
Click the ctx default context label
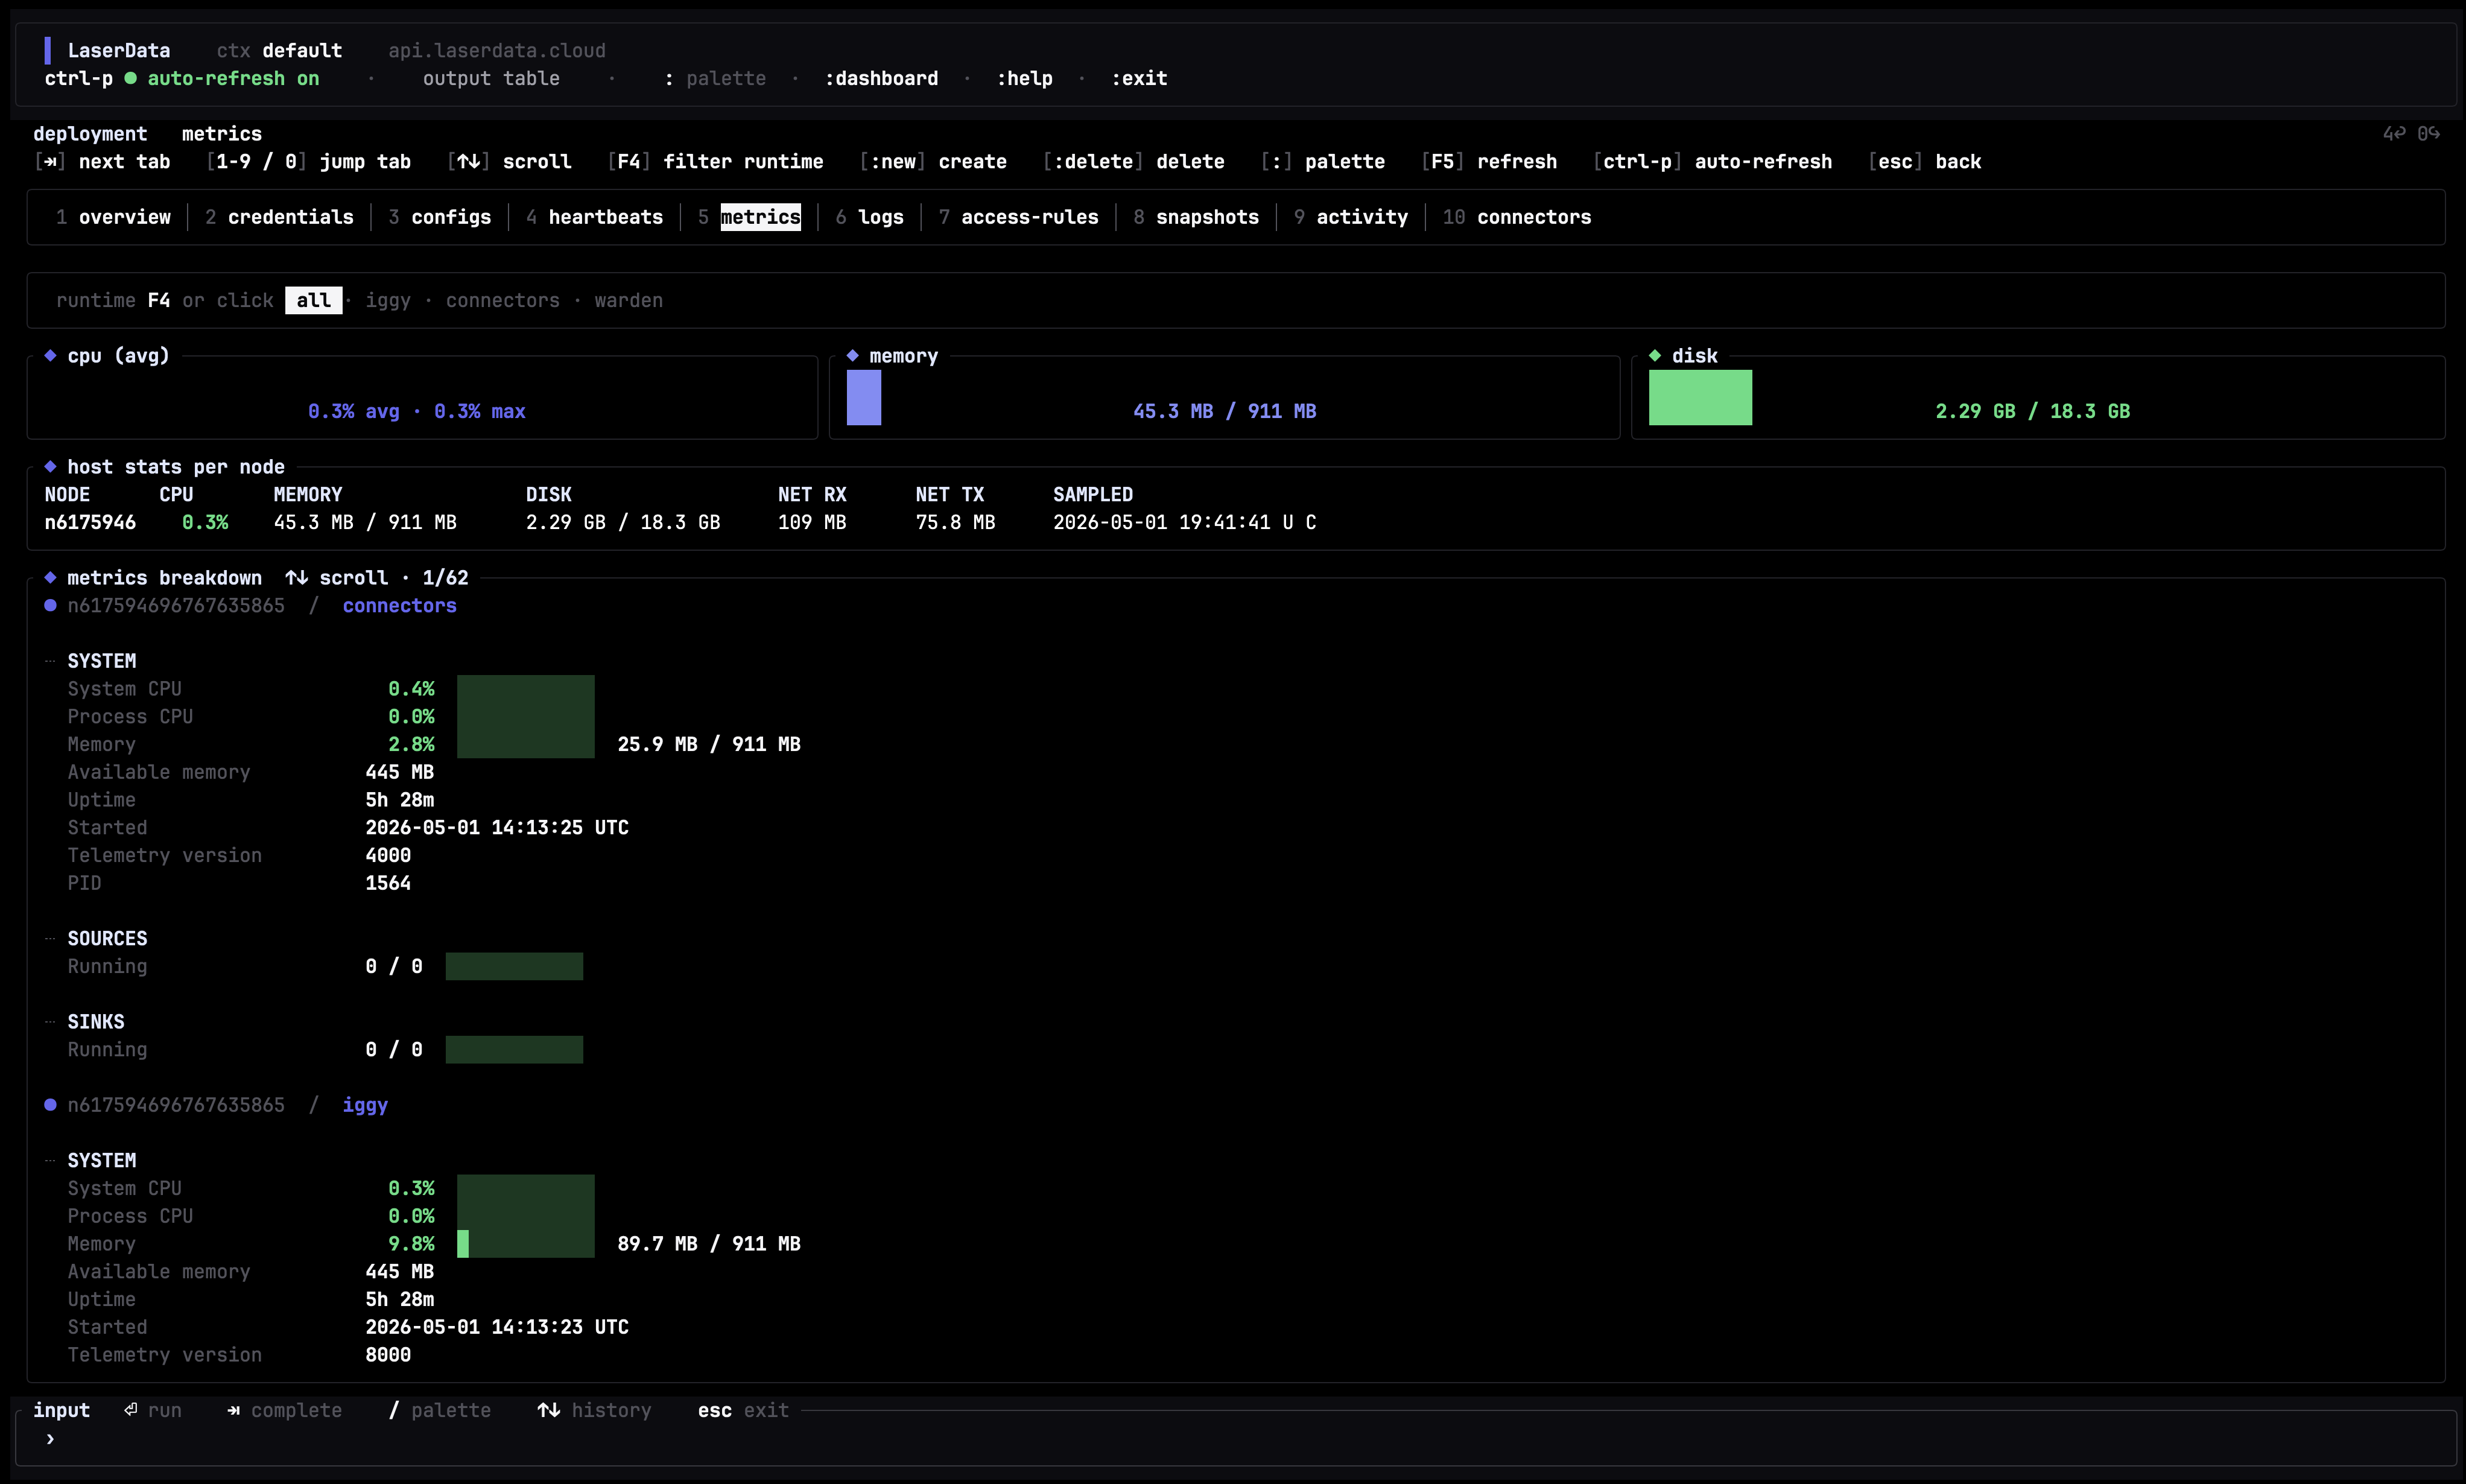click(279, 50)
